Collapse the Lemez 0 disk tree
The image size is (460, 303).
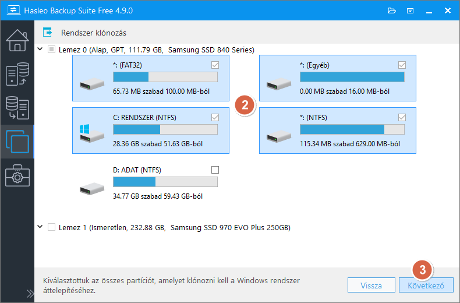pyautogui.click(x=40, y=50)
